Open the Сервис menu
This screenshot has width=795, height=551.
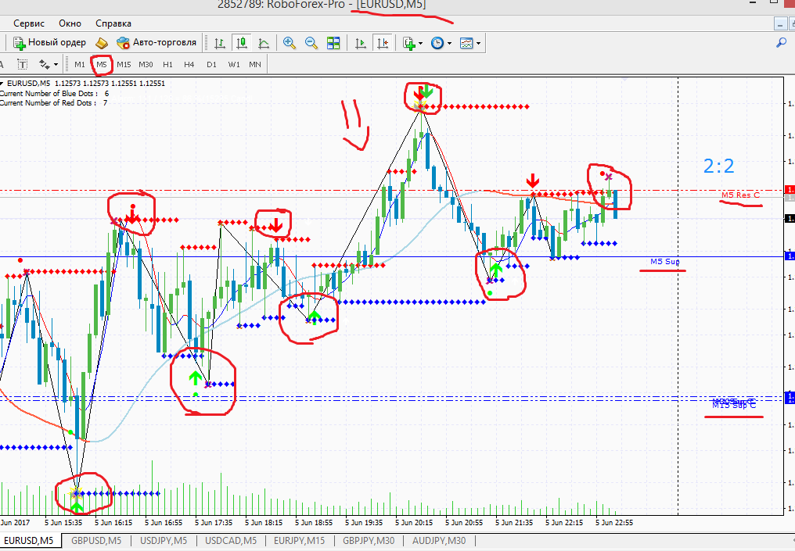[29, 23]
